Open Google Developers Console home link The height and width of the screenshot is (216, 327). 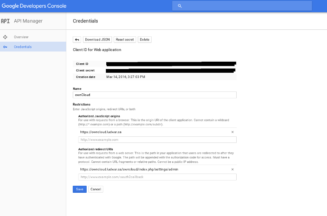34,6
